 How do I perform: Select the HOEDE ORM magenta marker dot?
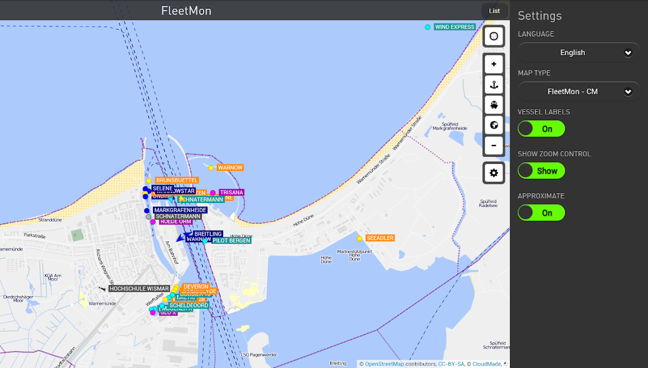[x=153, y=222]
